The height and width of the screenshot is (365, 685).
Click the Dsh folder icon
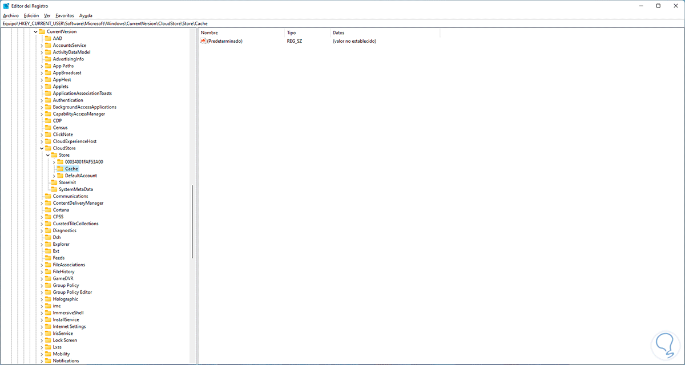tap(48, 237)
